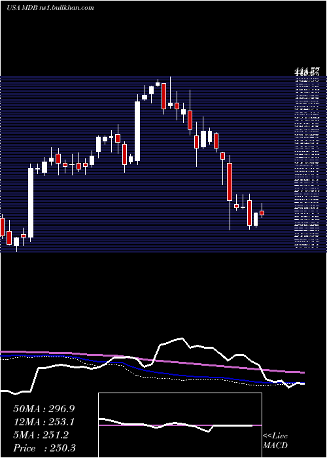
Task: Click the 'USA MDB ns1.bullkhan.com' header text
Action: coord(50,8)
